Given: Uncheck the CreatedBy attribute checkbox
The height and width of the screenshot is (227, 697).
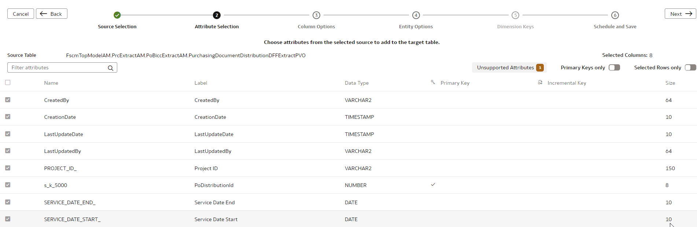Looking at the screenshot, I should click(x=8, y=100).
